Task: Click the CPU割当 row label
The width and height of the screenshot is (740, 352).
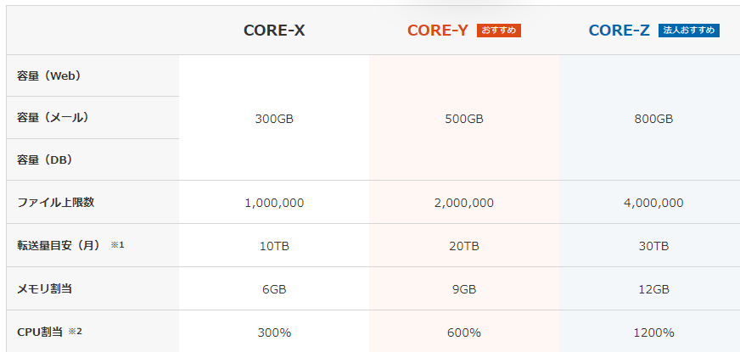Action: (x=40, y=332)
